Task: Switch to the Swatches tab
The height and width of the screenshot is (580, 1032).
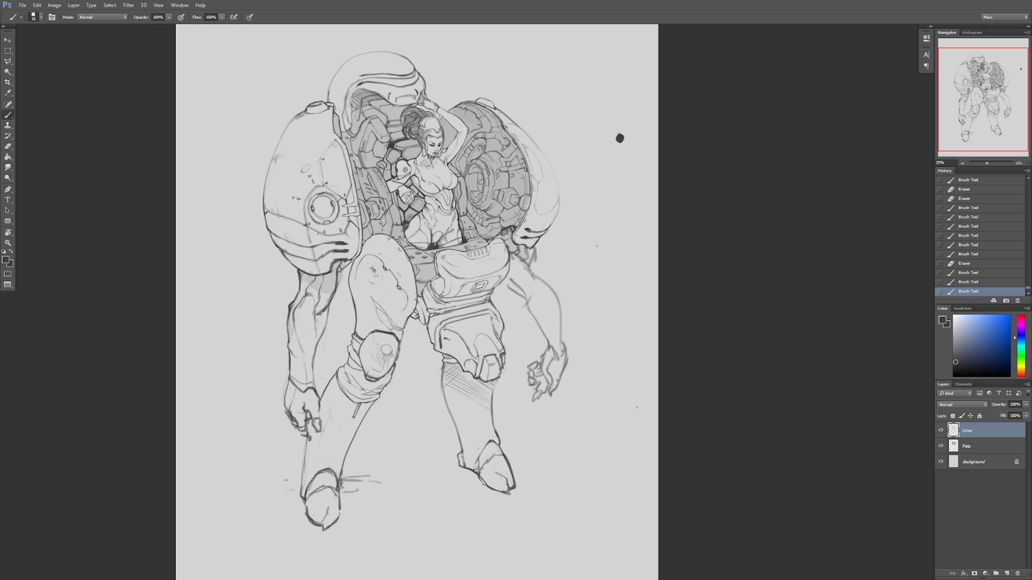Action: coord(962,308)
